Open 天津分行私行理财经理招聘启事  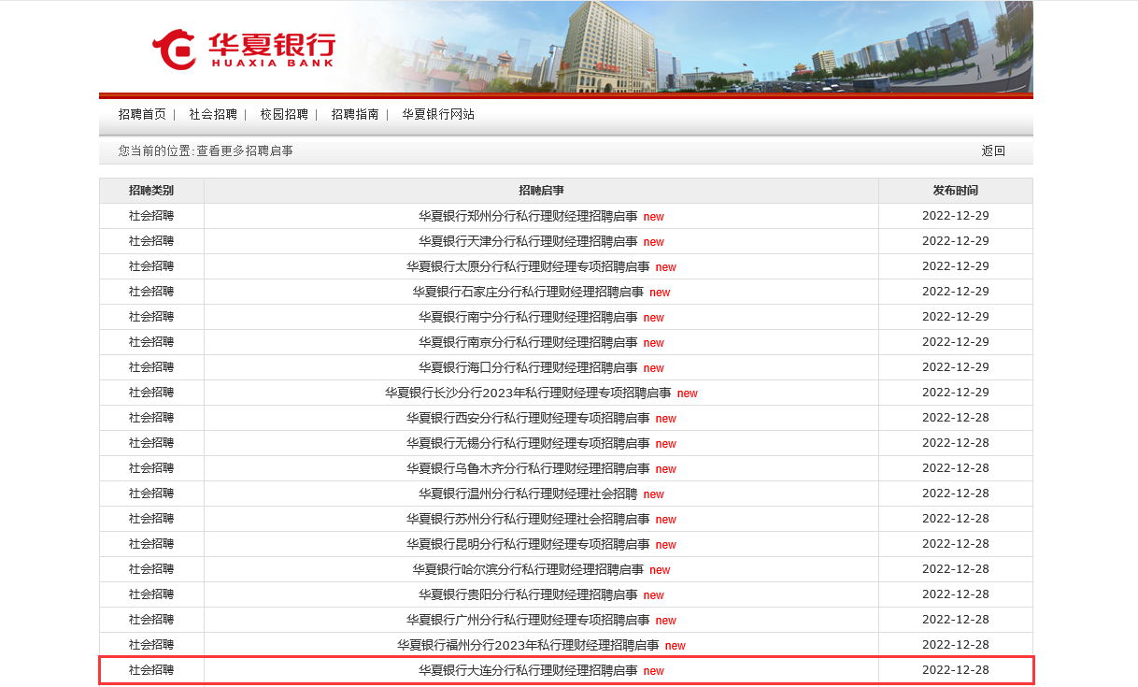[x=528, y=241]
